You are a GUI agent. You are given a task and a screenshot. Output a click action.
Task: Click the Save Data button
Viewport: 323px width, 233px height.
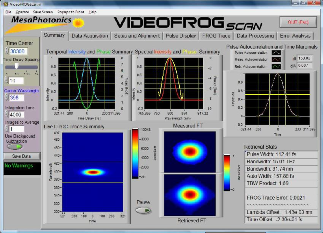[x=22, y=156]
